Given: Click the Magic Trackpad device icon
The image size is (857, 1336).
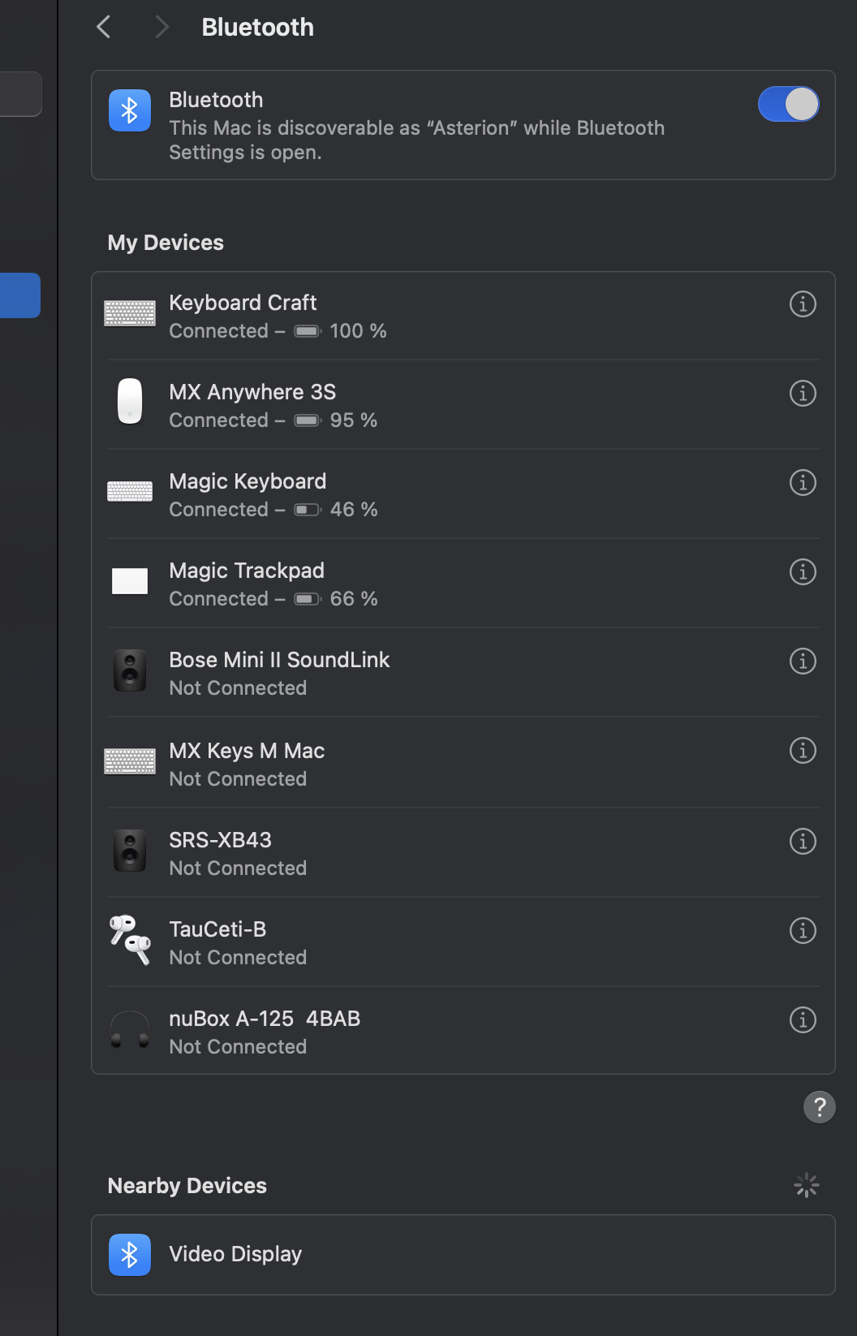Looking at the screenshot, I should point(130,581).
